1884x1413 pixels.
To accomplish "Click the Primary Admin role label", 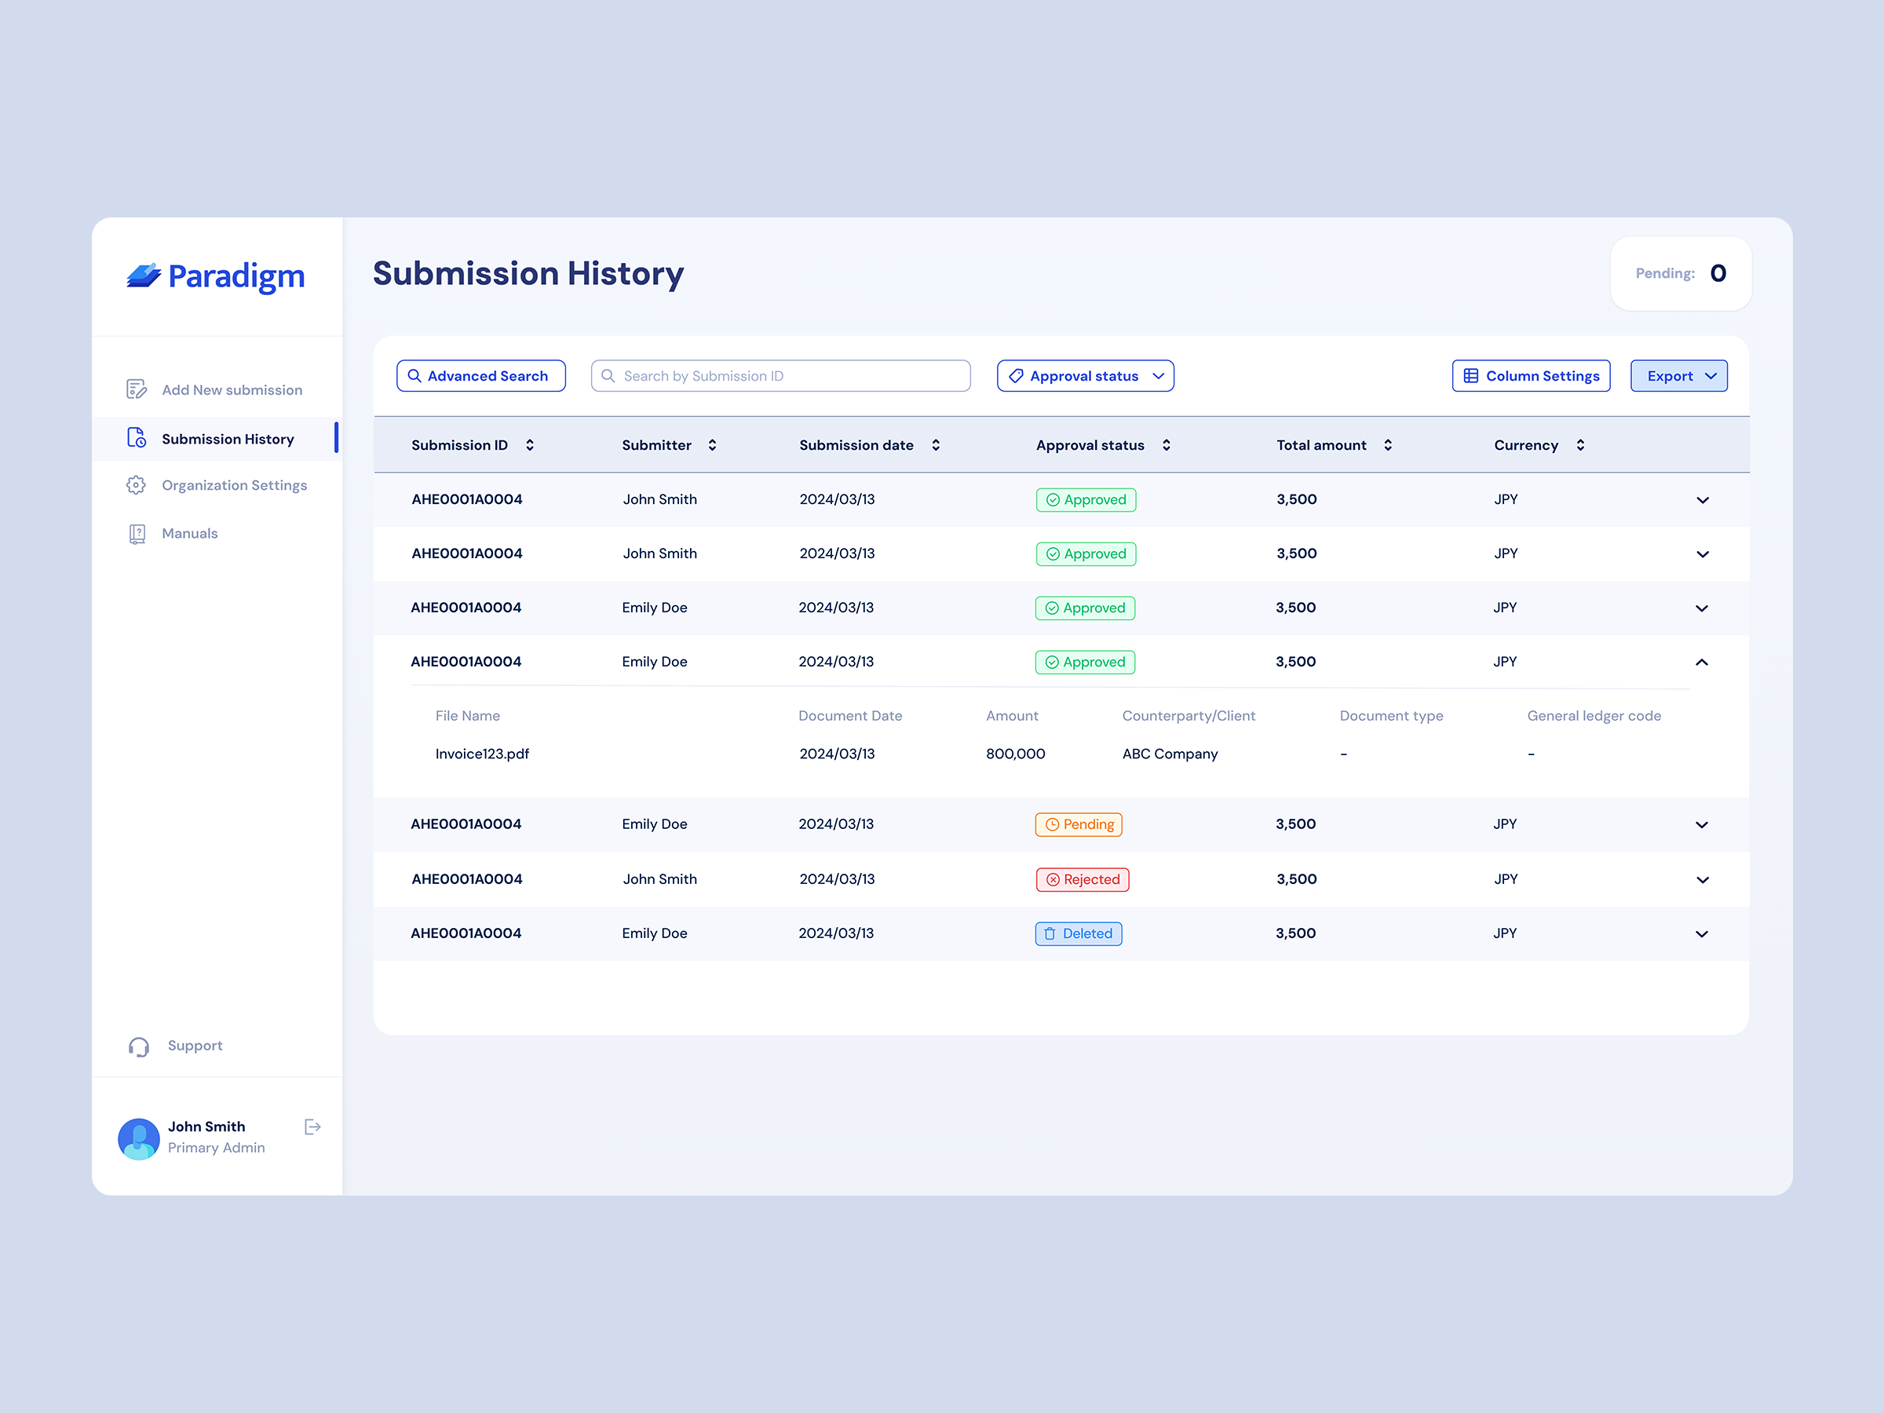I will coord(217,1148).
